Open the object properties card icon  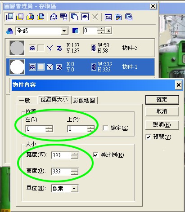[108, 17]
